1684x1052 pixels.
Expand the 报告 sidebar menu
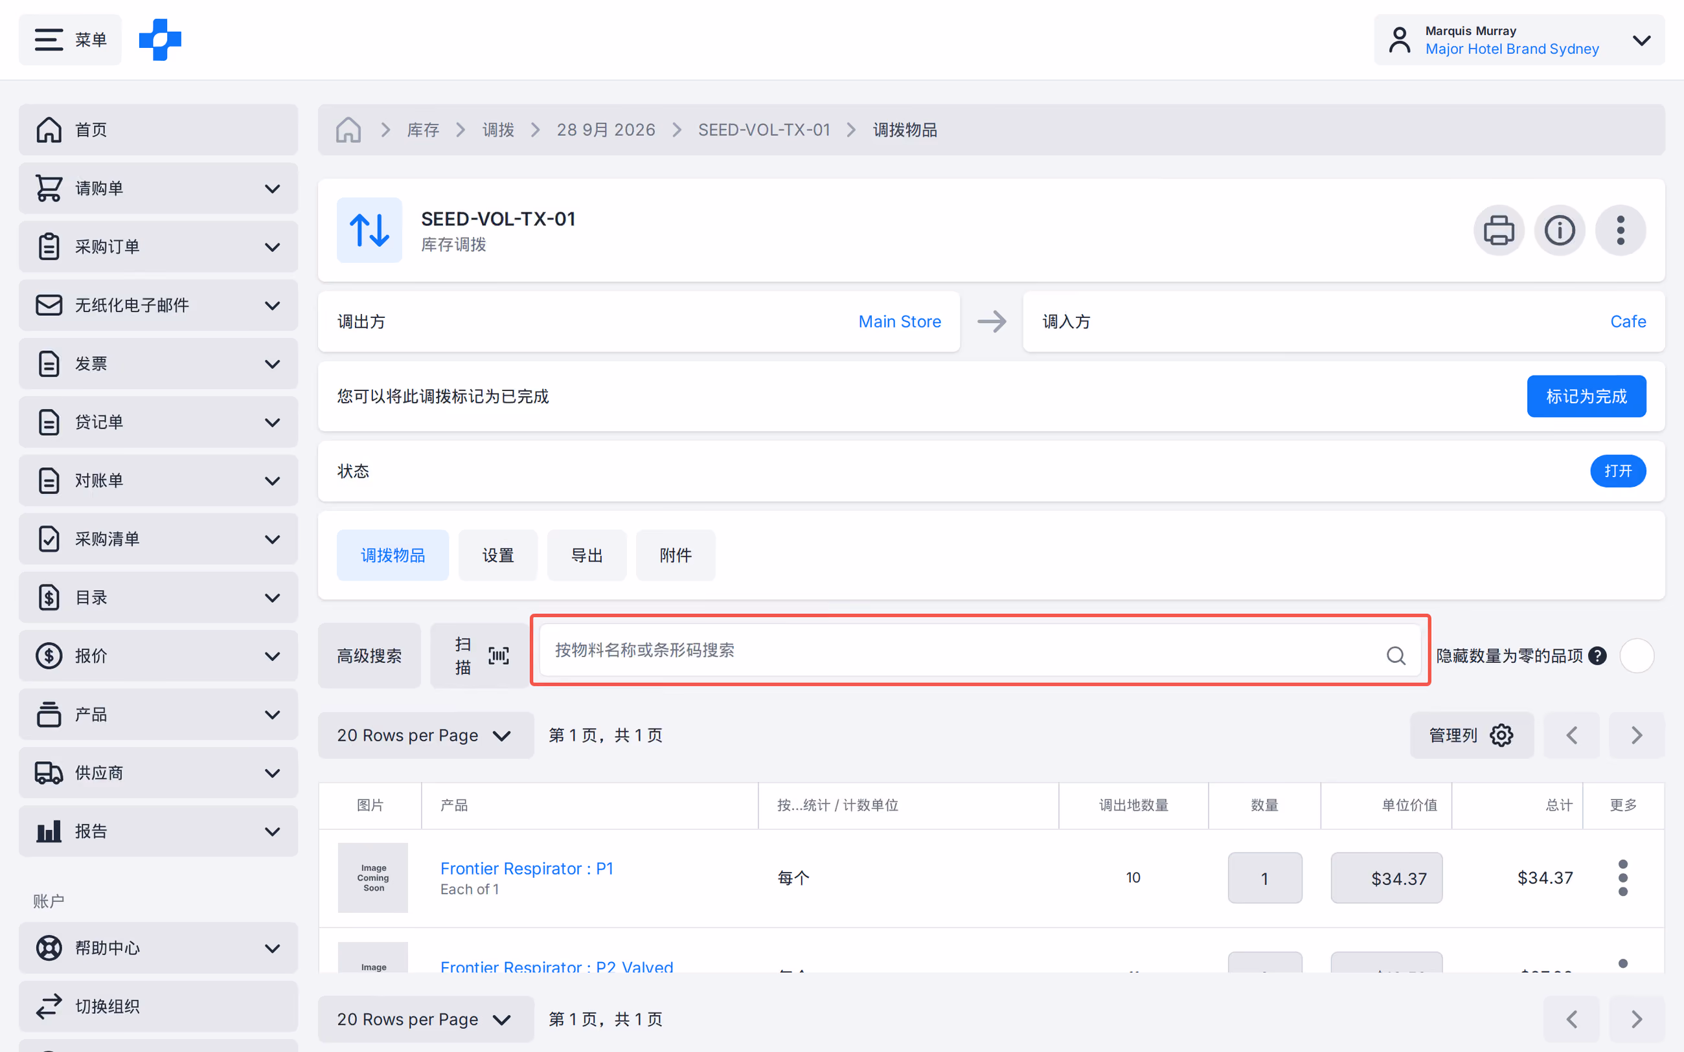[159, 831]
